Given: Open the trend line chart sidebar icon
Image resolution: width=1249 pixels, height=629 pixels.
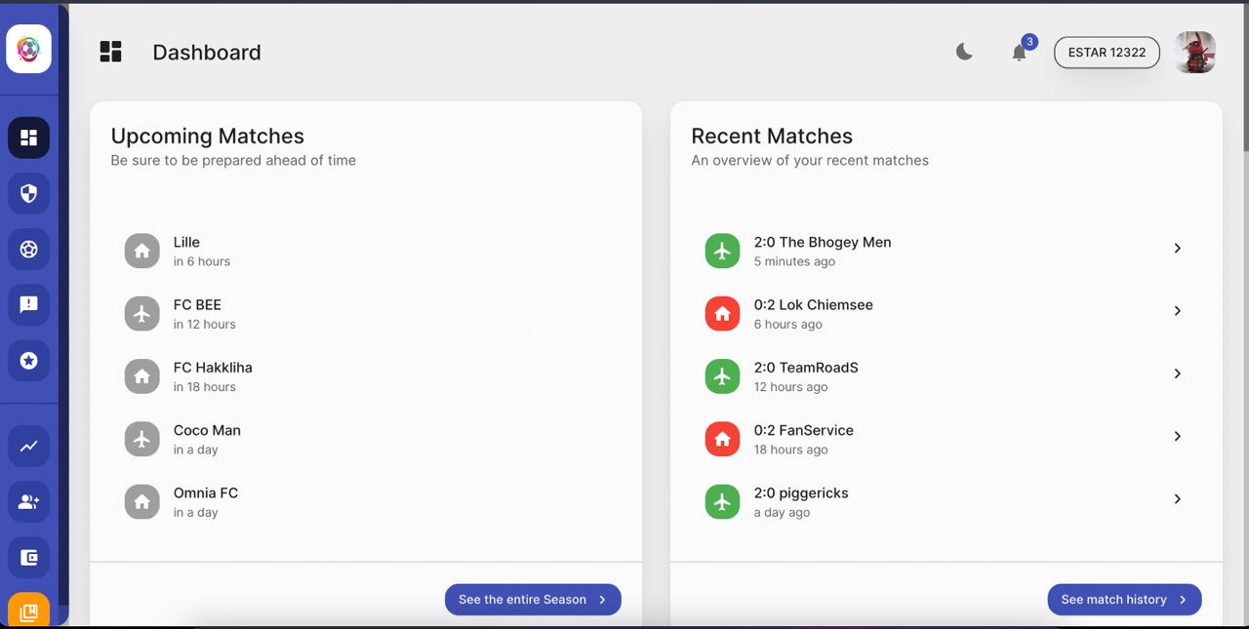Looking at the screenshot, I should coord(28,447).
